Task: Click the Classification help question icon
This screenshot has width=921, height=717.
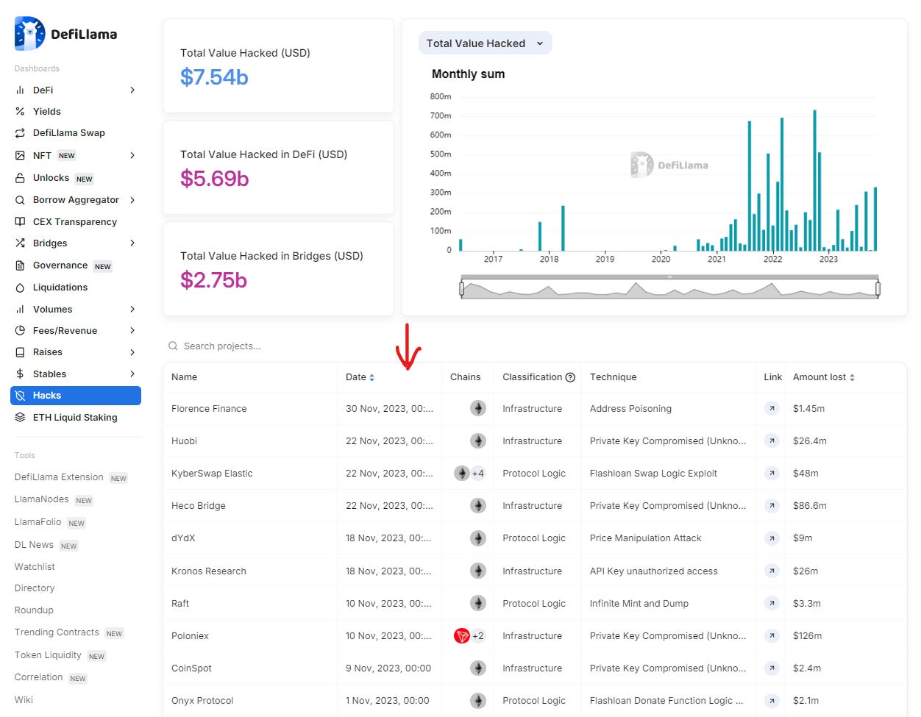Action: click(570, 377)
